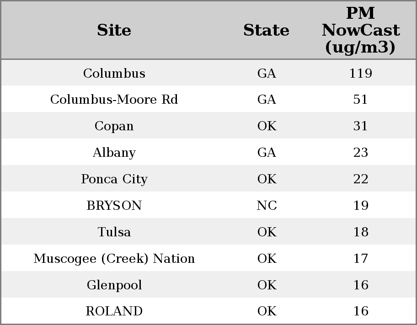Click the NowCast value 19 for BRYSON
Screen dimensions: 417x325
click(x=360, y=206)
